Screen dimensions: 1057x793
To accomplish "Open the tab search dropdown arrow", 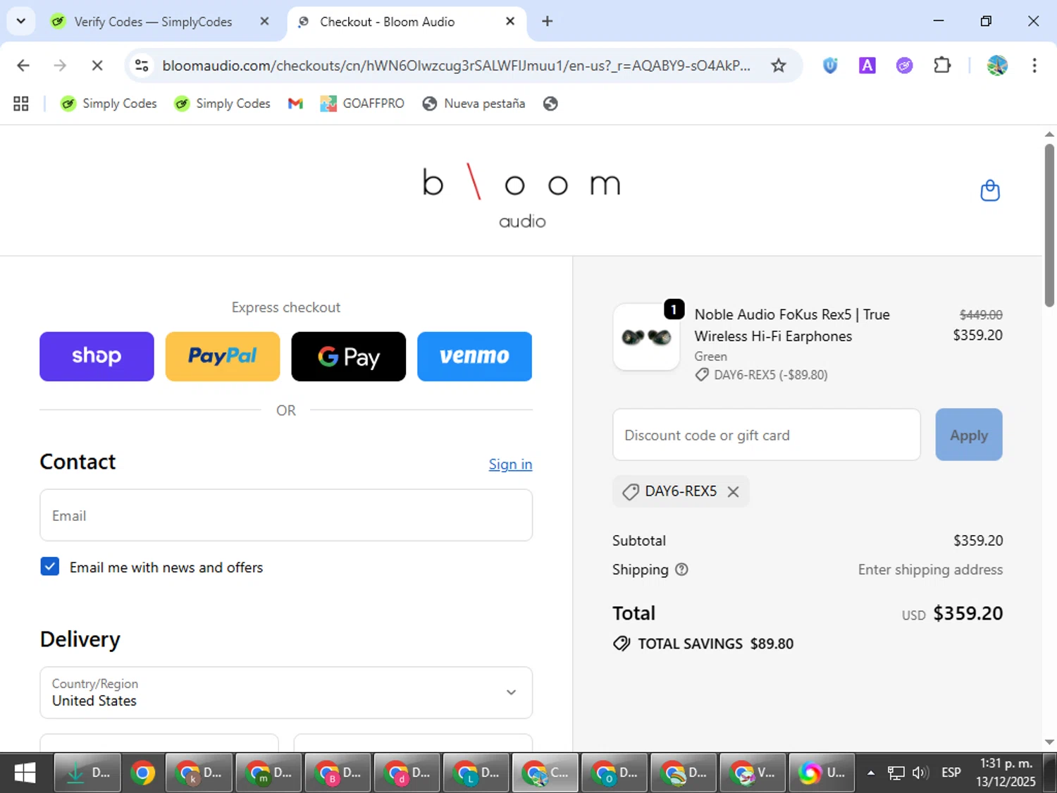I will click(x=21, y=21).
